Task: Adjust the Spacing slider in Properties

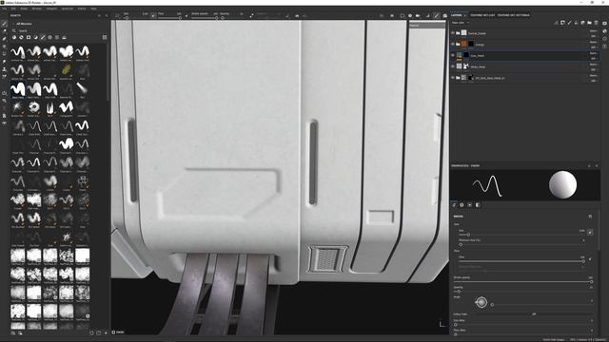Action: click(523, 292)
